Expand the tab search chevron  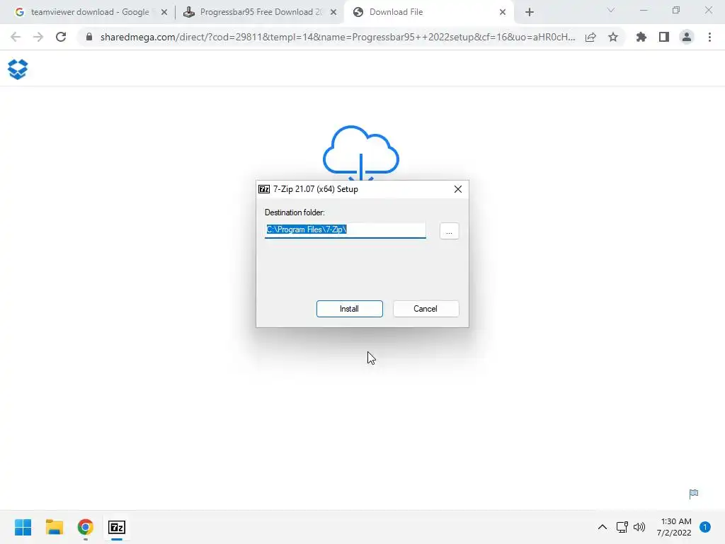click(611, 10)
